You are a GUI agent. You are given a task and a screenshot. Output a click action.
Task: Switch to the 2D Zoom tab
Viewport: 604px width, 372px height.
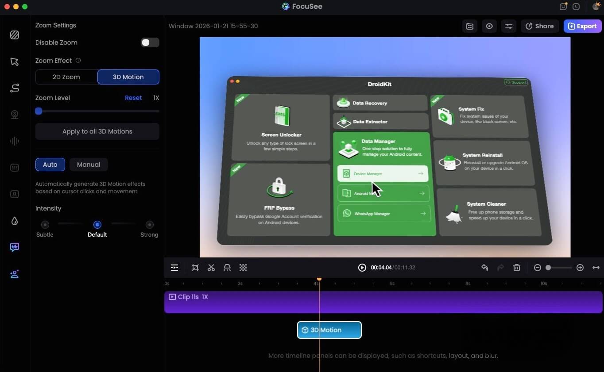point(66,77)
